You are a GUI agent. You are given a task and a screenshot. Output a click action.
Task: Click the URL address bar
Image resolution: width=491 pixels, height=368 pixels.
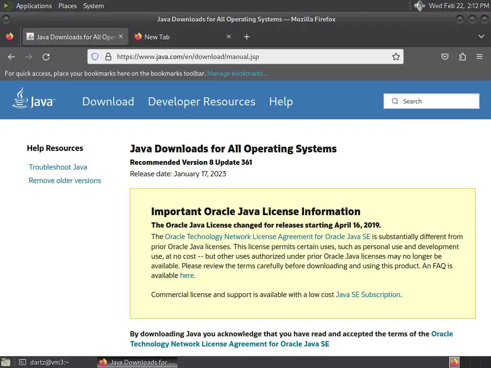point(245,57)
